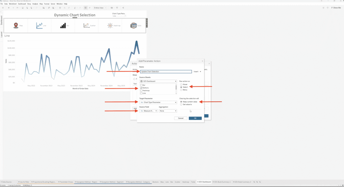Choose the Set value to option
This screenshot has height=187, width=344.
[181, 105]
